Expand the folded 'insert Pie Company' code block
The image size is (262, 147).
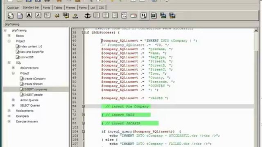point(83,106)
